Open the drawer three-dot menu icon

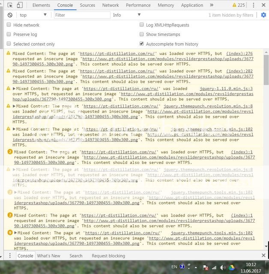[9, 256]
